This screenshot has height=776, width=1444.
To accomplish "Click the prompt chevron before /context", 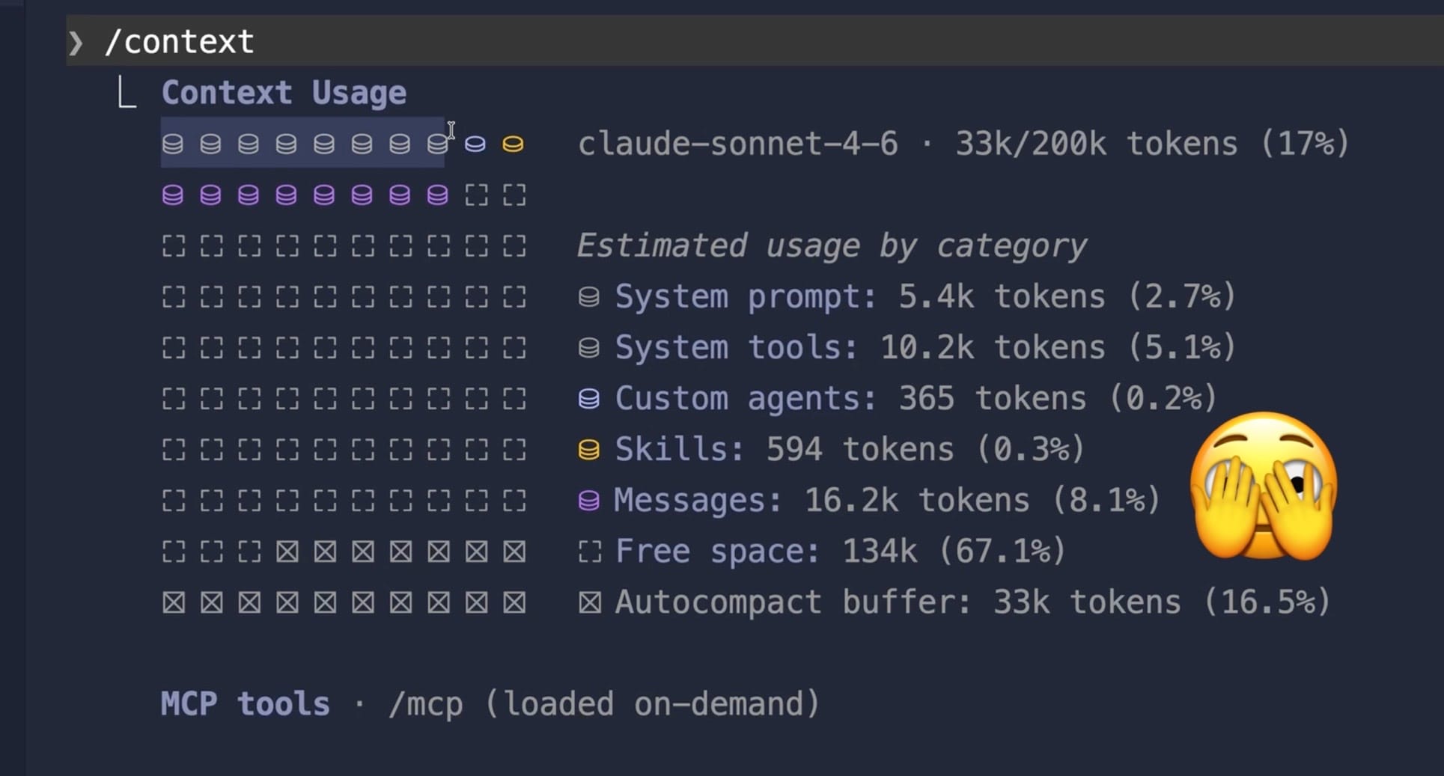I will click(76, 43).
